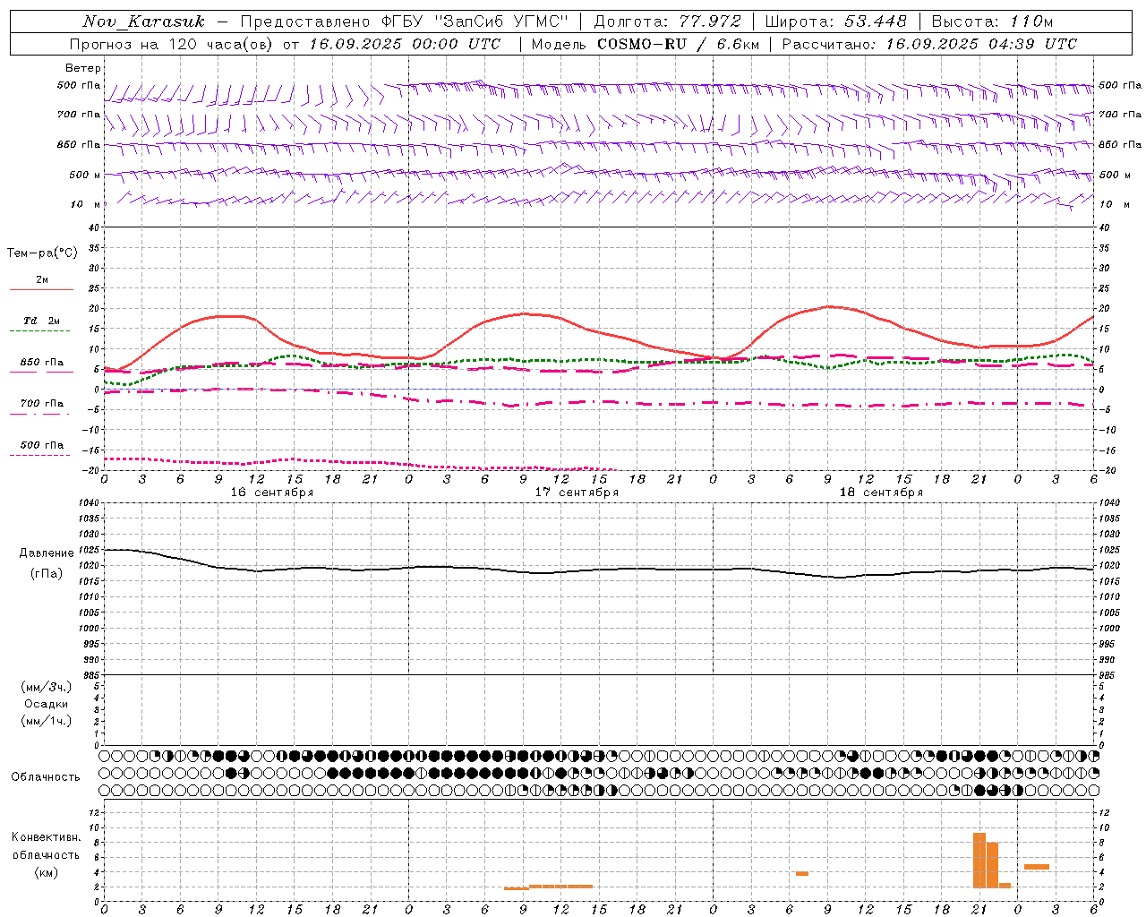Click the forecast start 16.09.2025 00:00 UTC
The image size is (1146, 917).
pos(405,44)
